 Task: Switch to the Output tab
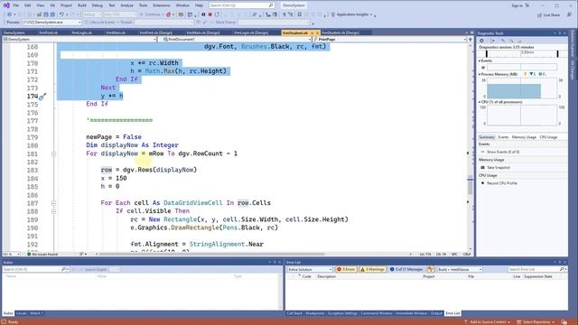[436, 313]
